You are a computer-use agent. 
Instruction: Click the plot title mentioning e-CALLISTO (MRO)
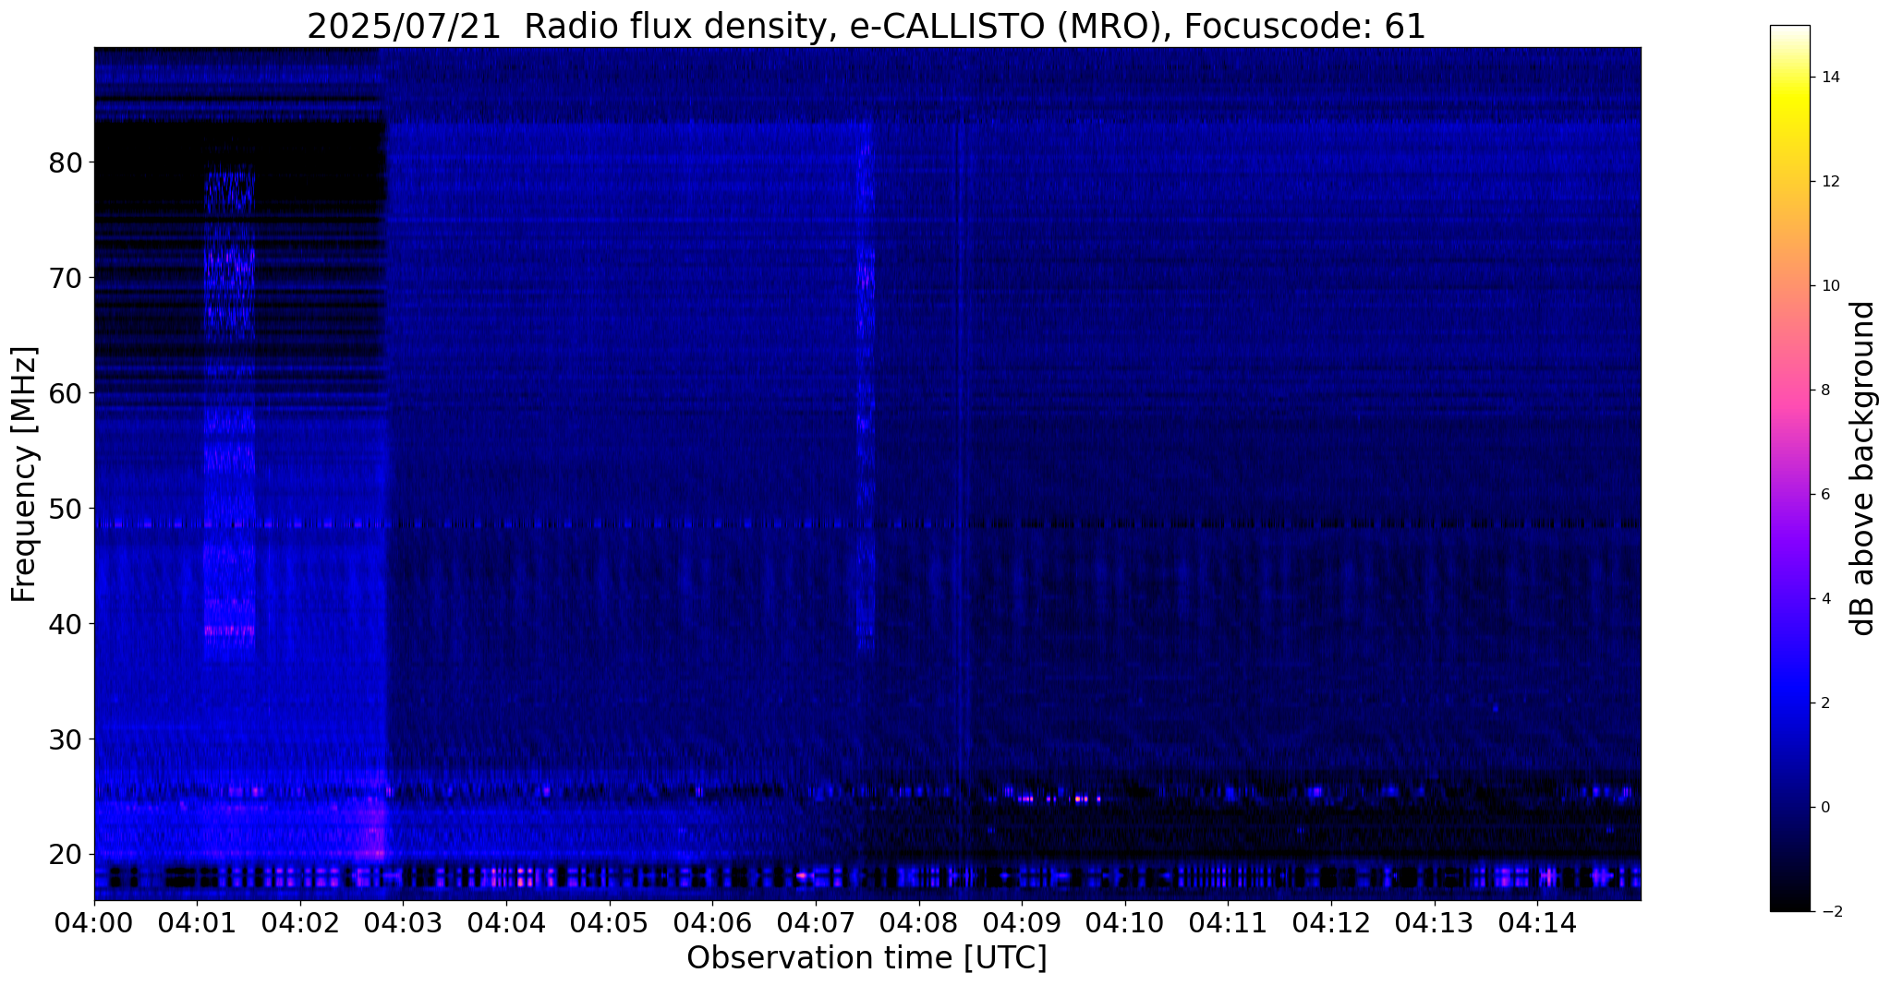click(867, 26)
